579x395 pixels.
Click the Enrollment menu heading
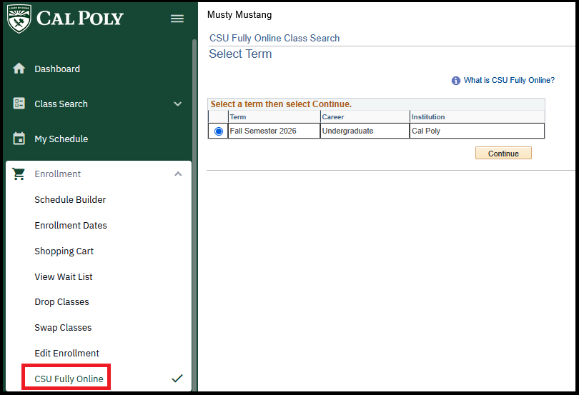coord(58,174)
